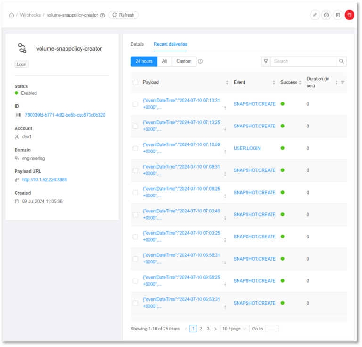Open more options for 07:13:25 payload row
This screenshot has height=347, width=362.
[225, 130]
